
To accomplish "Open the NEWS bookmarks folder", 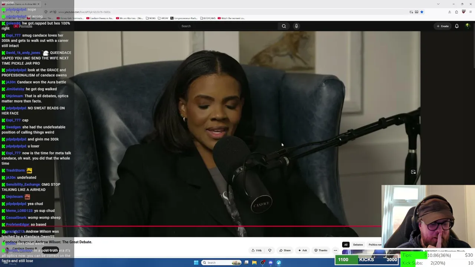I will (151, 18).
